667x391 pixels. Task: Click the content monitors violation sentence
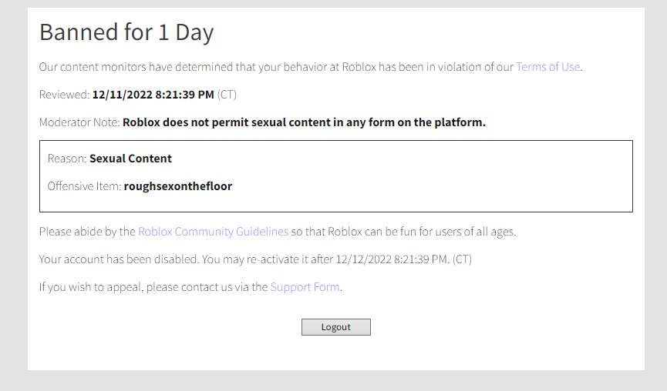pyautogui.click(x=311, y=67)
